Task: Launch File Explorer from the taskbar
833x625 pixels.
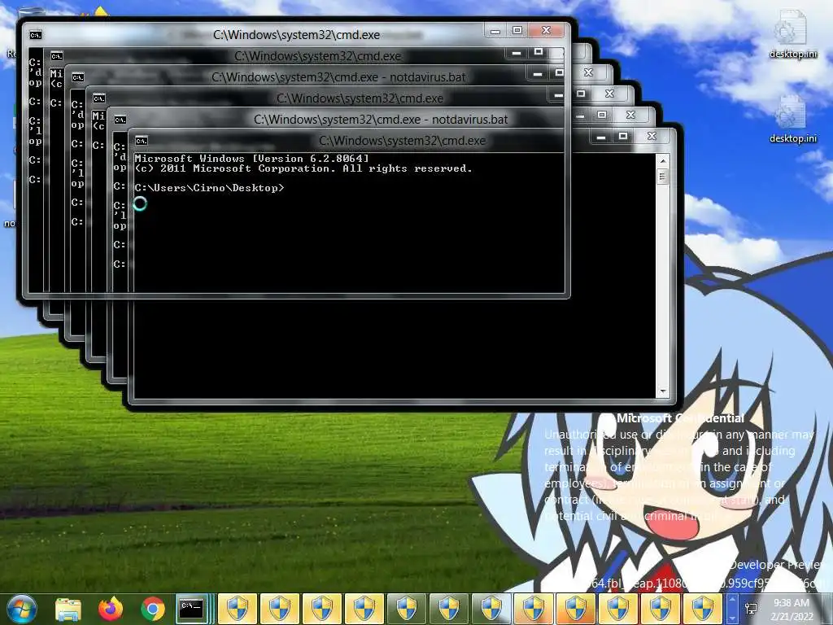Action: (68, 609)
